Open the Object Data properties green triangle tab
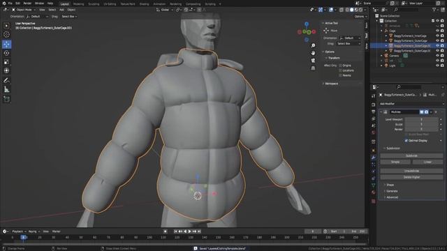The height and width of the screenshot is (251, 447). point(374,185)
